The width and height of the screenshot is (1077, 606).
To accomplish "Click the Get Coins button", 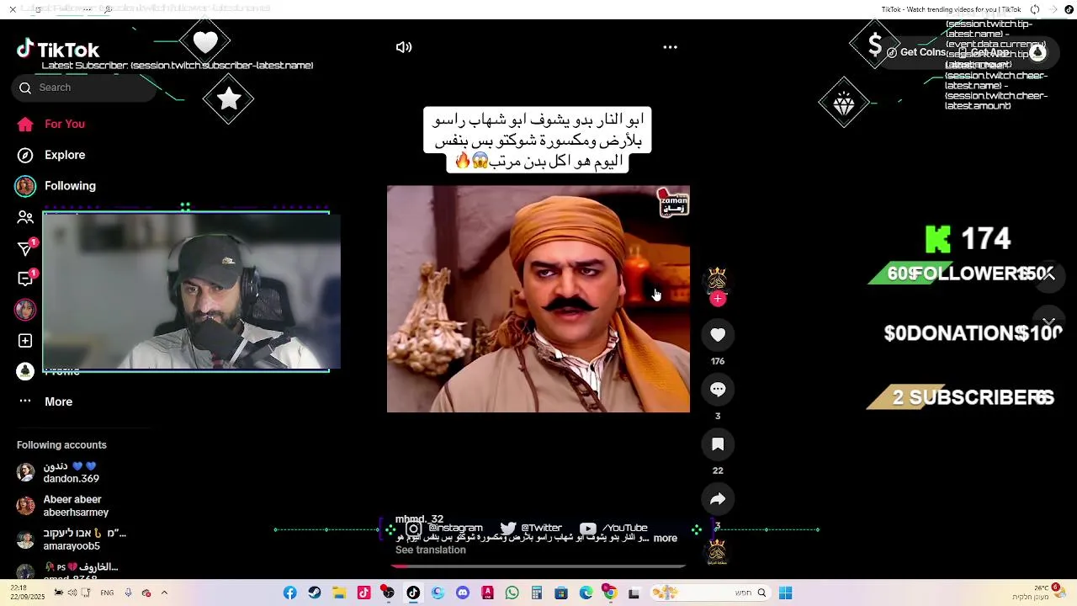I will (916, 52).
